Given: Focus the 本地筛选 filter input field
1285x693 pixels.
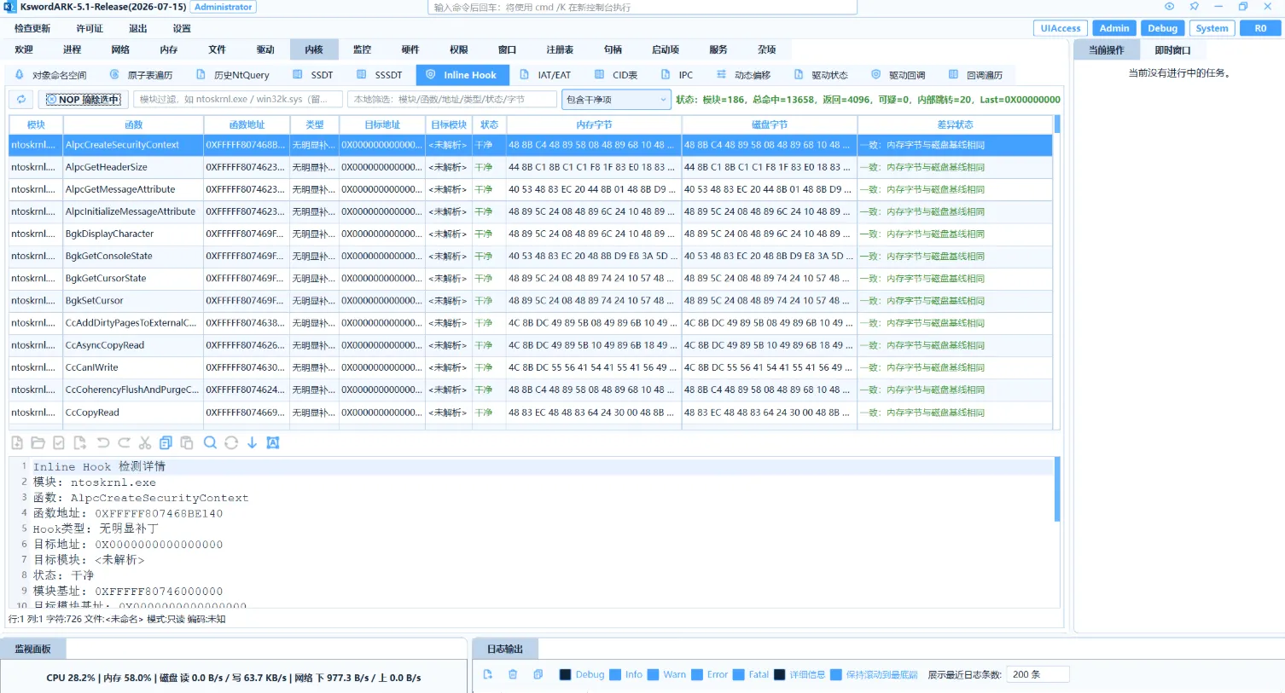Looking at the screenshot, I should tap(452, 99).
